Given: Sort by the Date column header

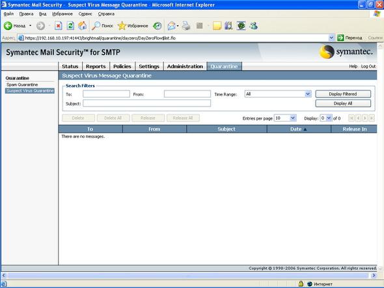Looking at the screenshot, I should pyautogui.click(x=299, y=129).
